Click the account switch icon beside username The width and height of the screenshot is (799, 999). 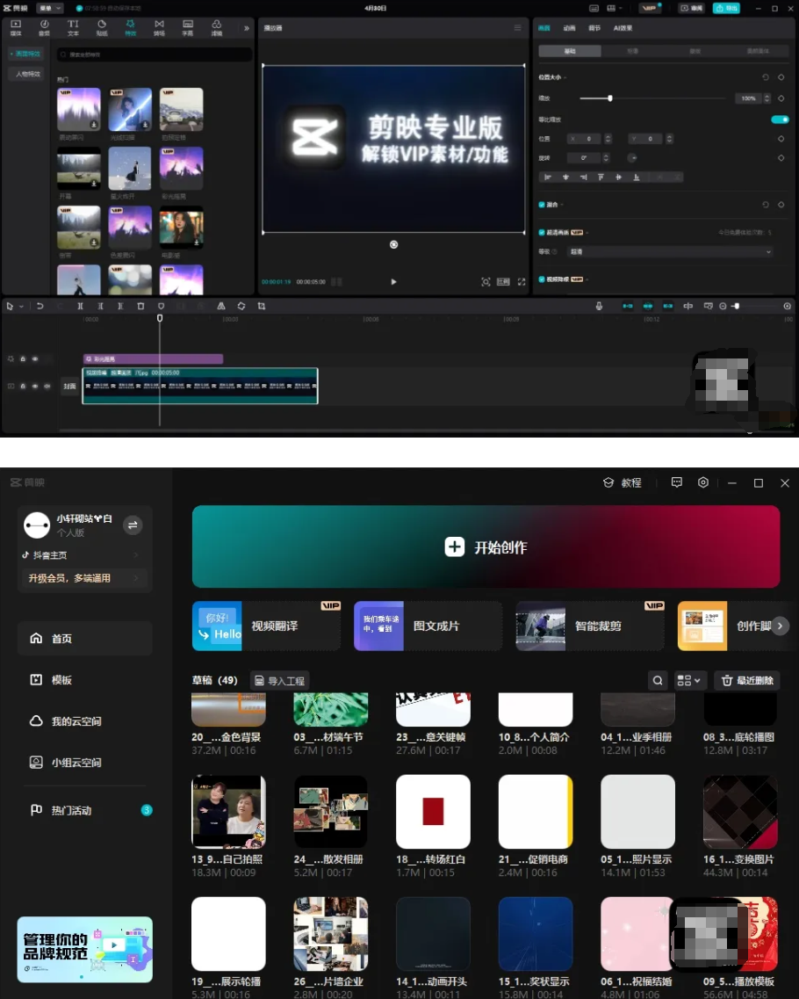[x=133, y=525]
